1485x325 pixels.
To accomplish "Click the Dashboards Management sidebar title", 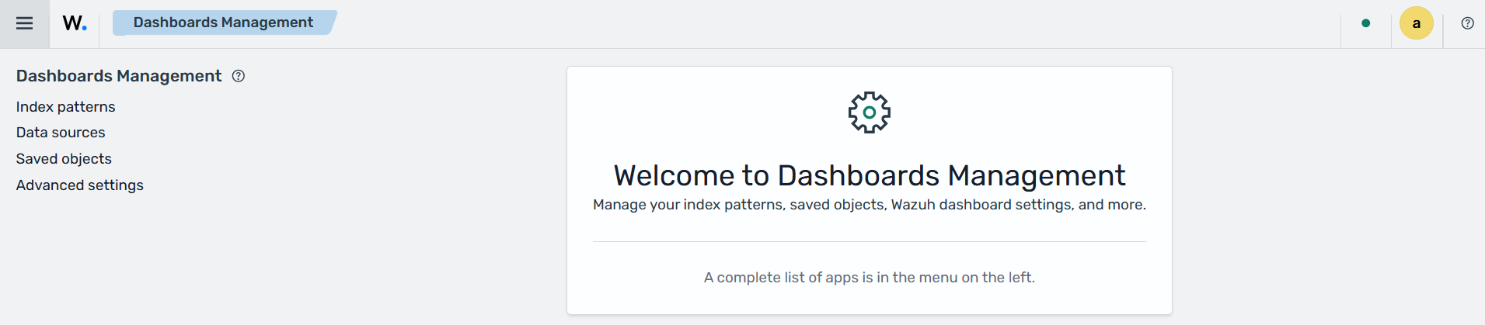I will tap(119, 76).
